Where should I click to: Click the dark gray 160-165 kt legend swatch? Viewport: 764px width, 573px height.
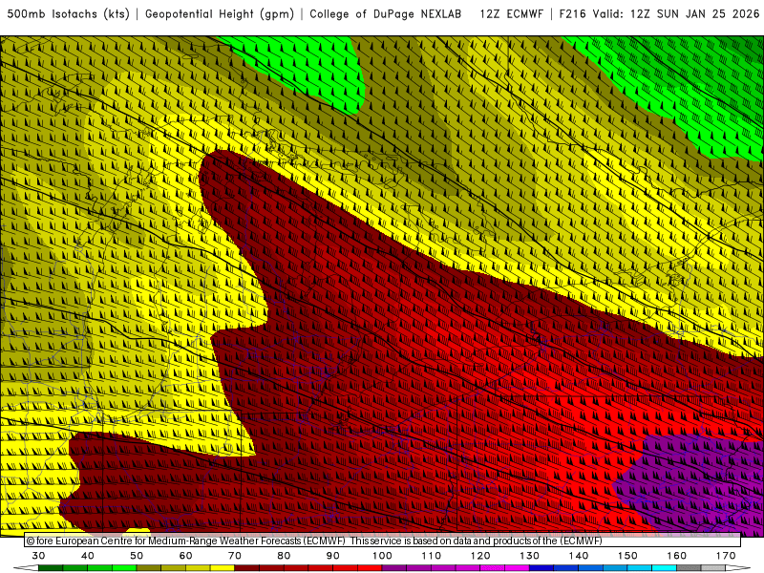(x=689, y=569)
